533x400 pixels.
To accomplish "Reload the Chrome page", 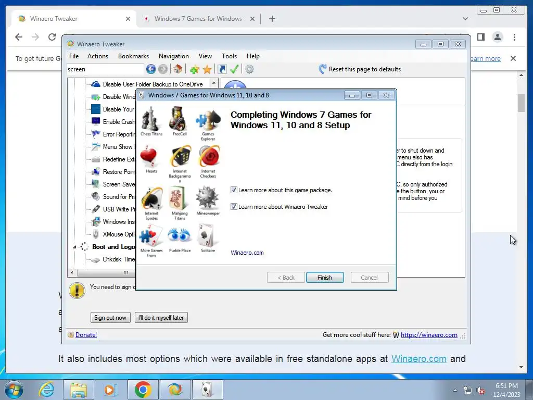I will [x=52, y=37].
